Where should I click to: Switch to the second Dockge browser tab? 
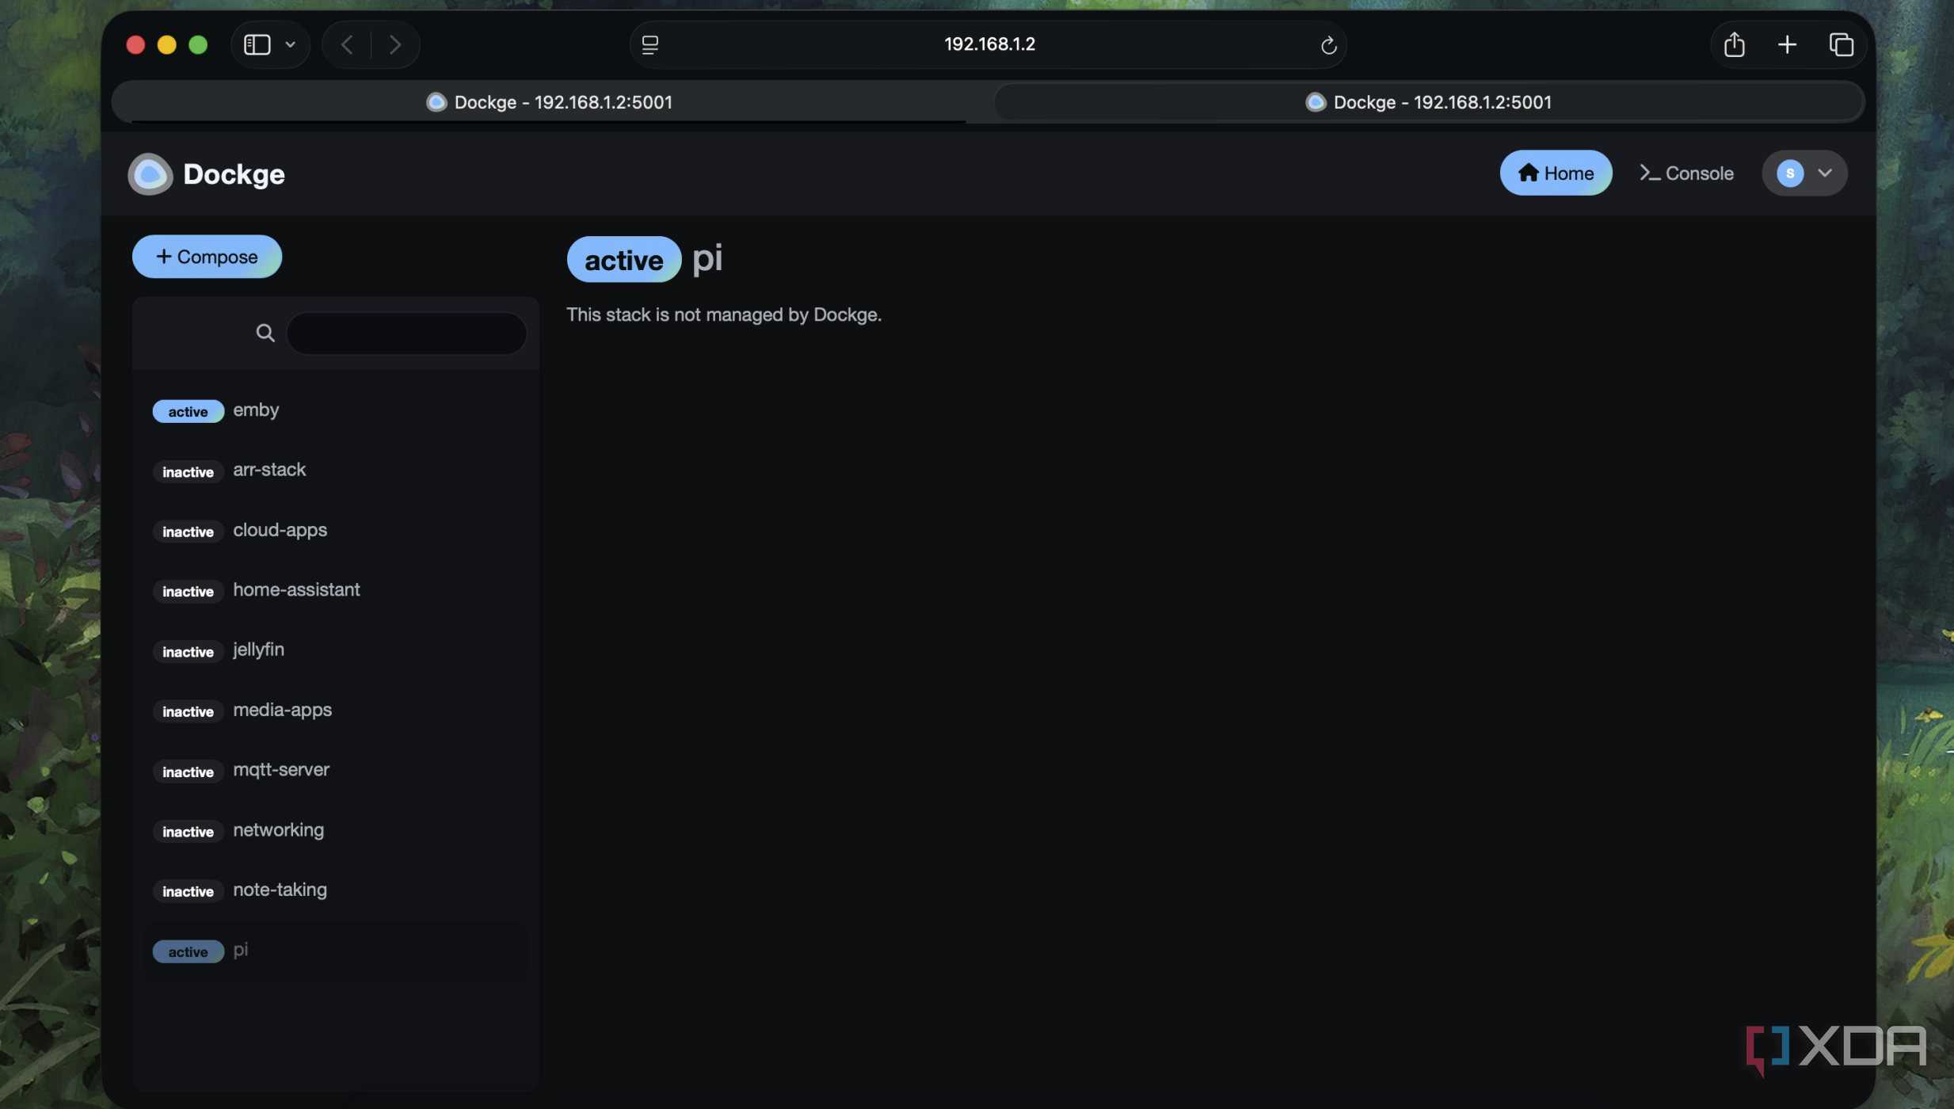(1428, 102)
